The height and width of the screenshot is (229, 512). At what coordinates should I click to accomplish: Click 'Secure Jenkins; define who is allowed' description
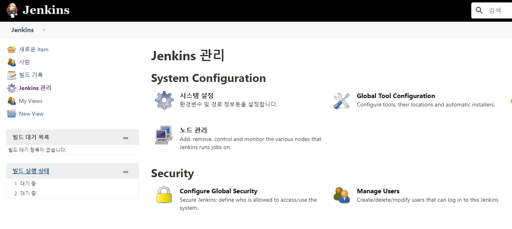pos(248,204)
